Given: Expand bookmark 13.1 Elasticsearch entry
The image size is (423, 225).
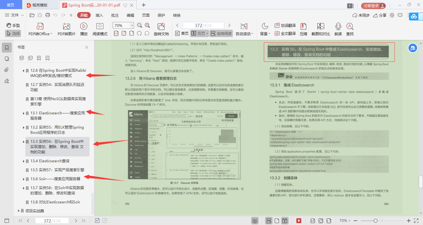Looking at the screenshot, I should click(x=24, y=113).
